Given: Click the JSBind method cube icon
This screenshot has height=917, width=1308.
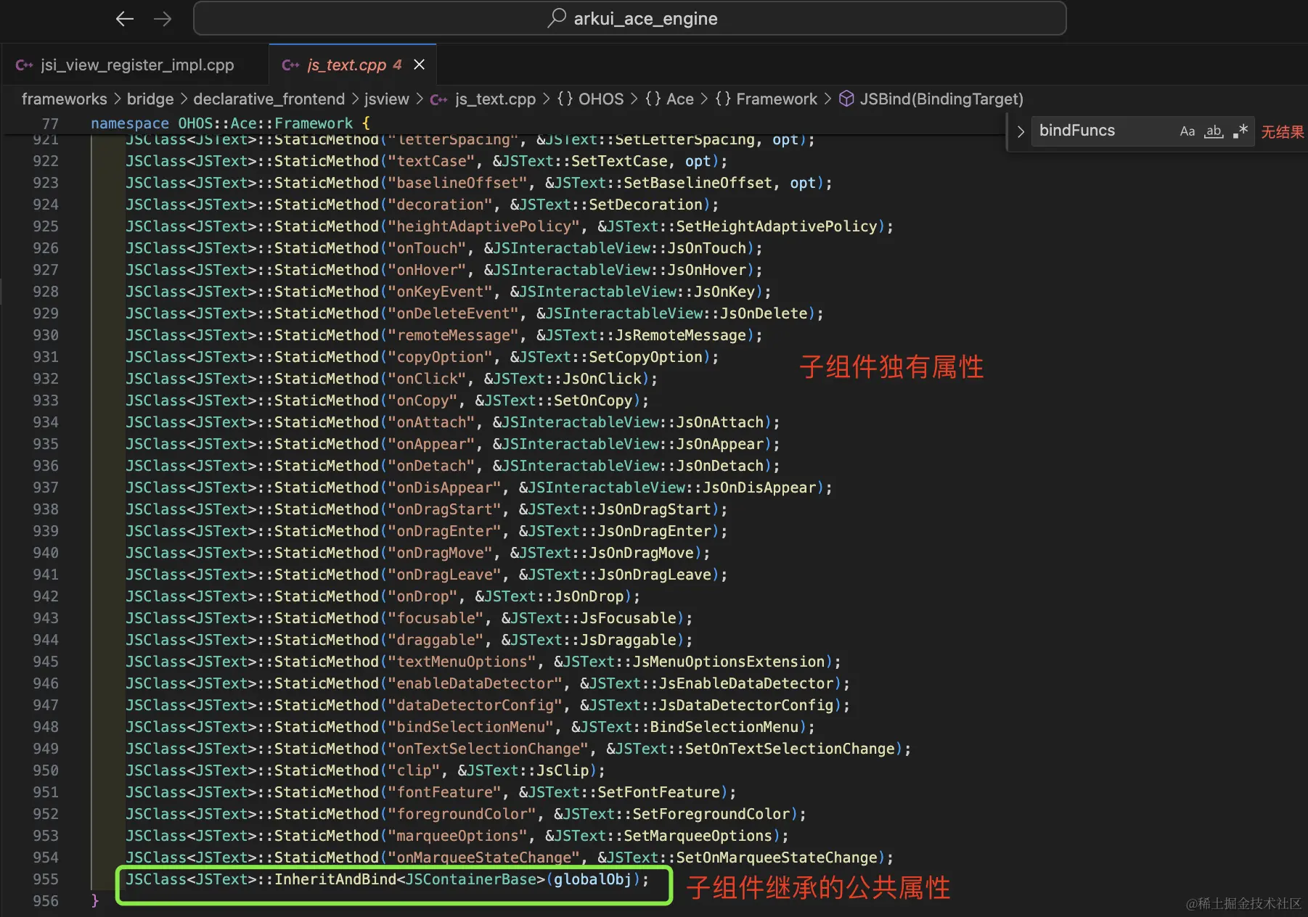Looking at the screenshot, I should [x=846, y=99].
